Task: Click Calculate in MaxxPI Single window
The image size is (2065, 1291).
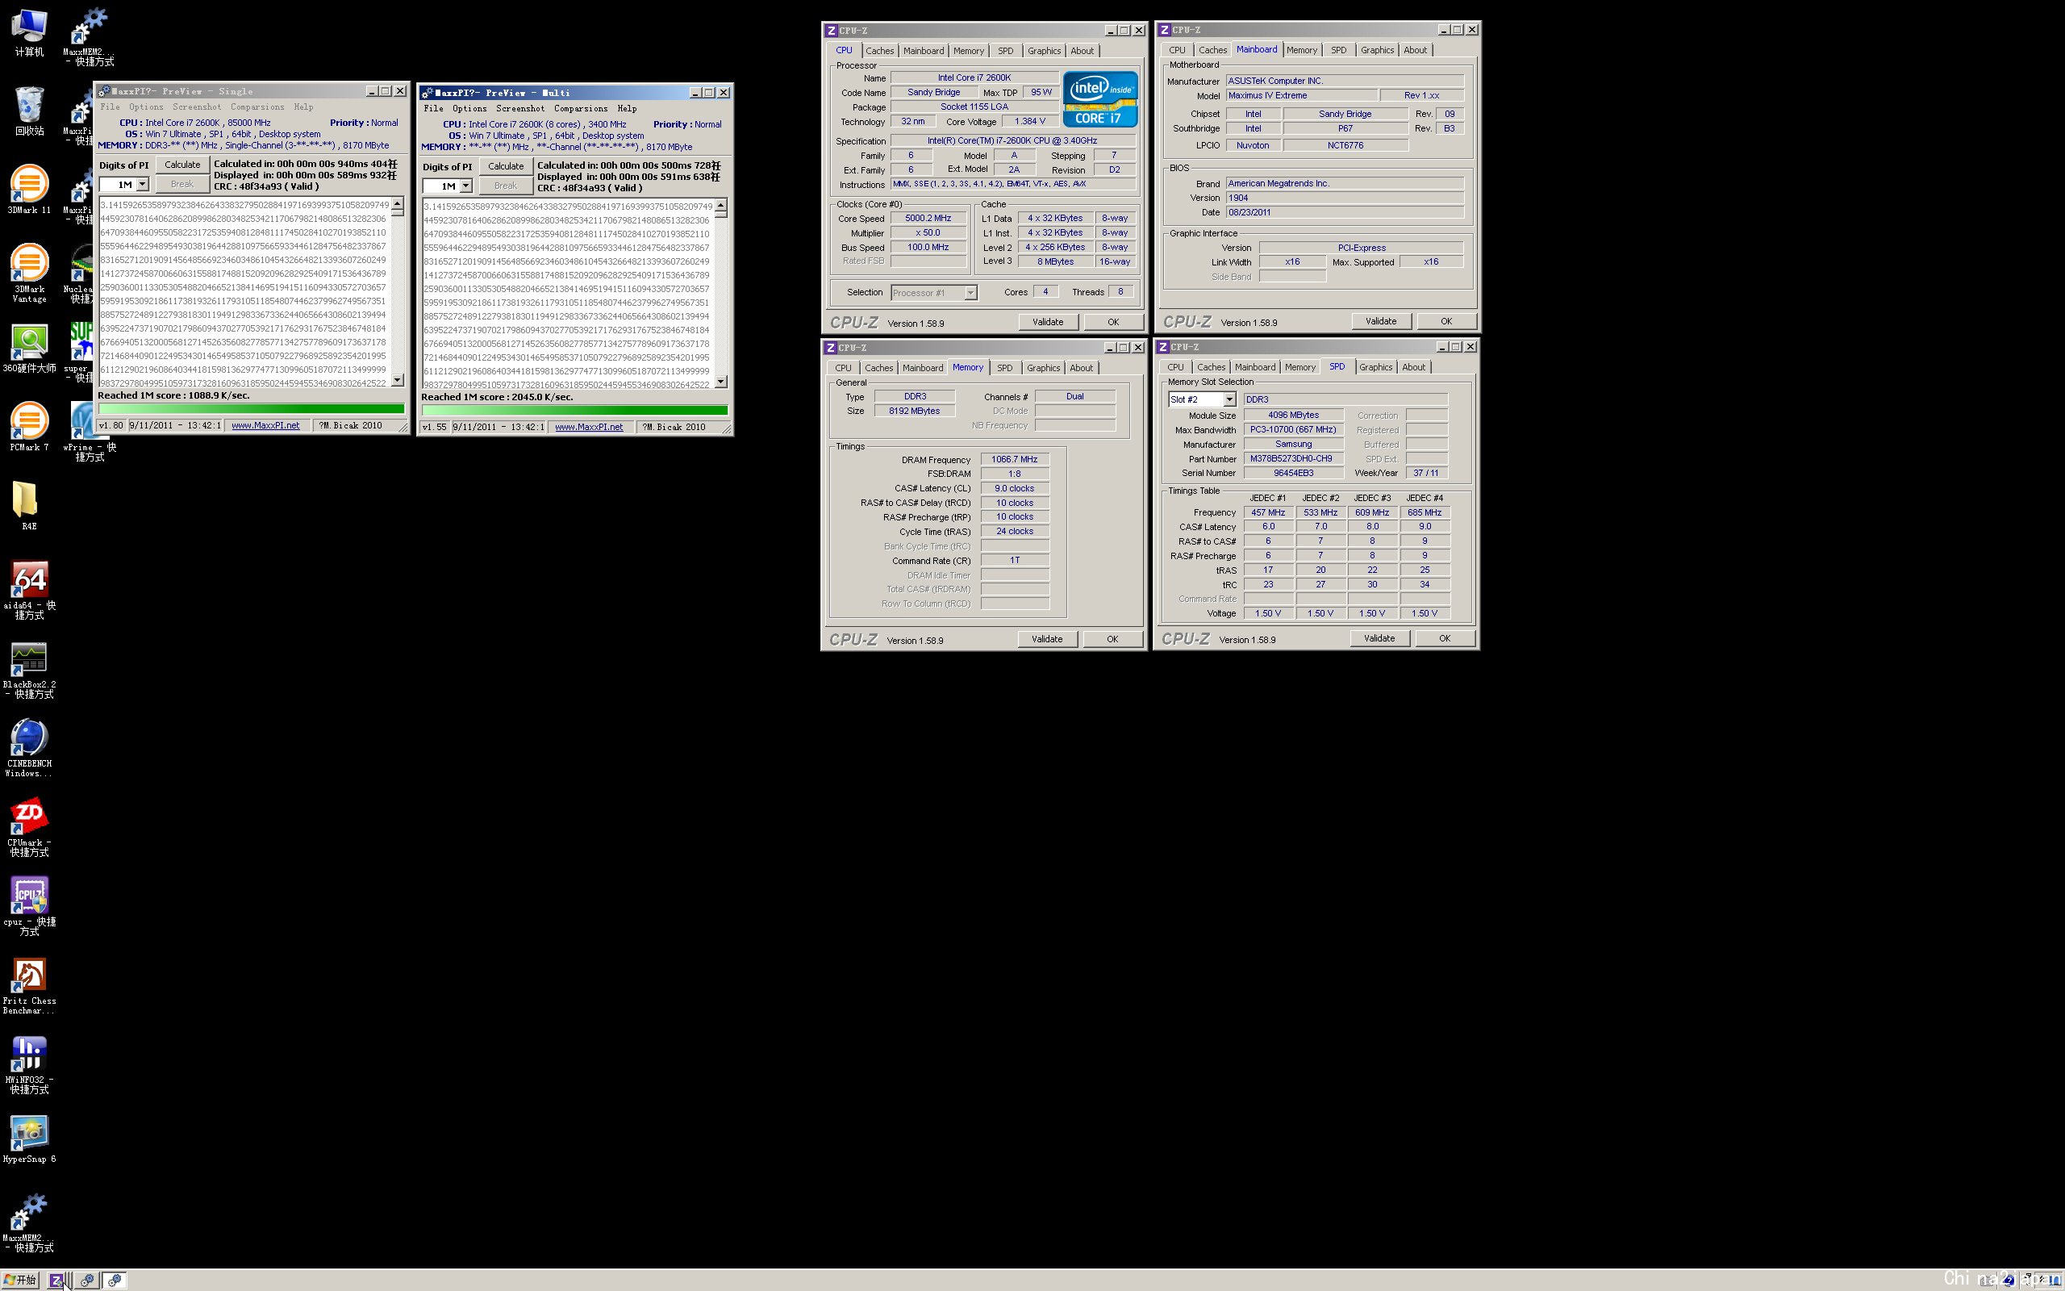Action: coord(182,165)
